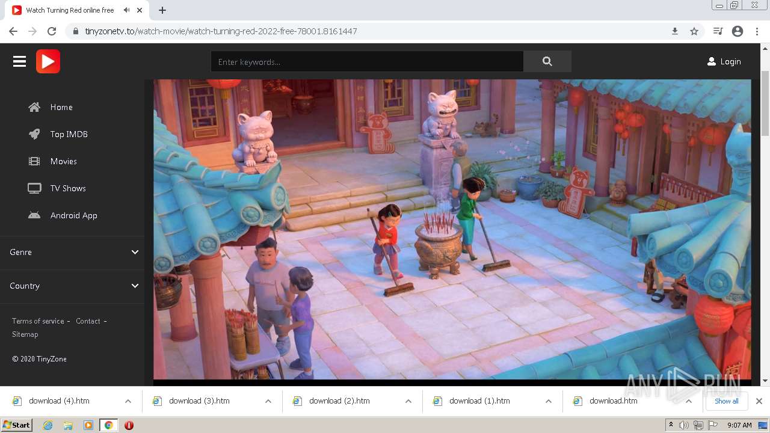Click the Android App robot icon
The width and height of the screenshot is (770, 433).
pos(34,215)
